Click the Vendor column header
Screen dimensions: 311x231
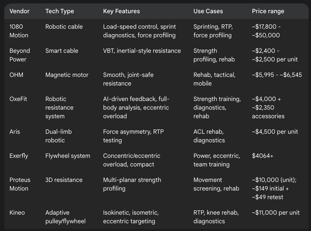pyautogui.click(x=19, y=11)
